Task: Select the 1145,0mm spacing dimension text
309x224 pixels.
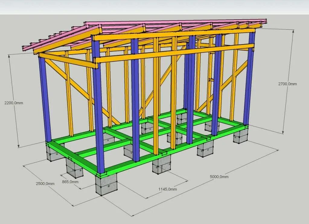Action: click(167, 189)
